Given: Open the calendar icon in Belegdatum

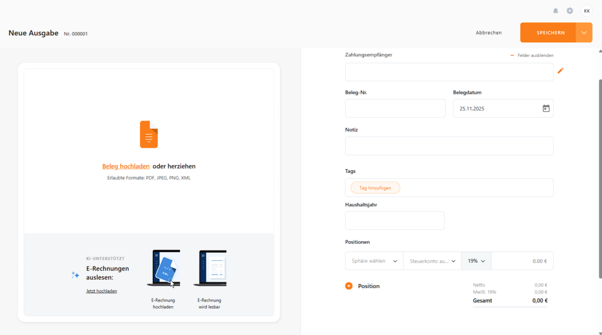Looking at the screenshot, I should pyautogui.click(x=546, y=108).
